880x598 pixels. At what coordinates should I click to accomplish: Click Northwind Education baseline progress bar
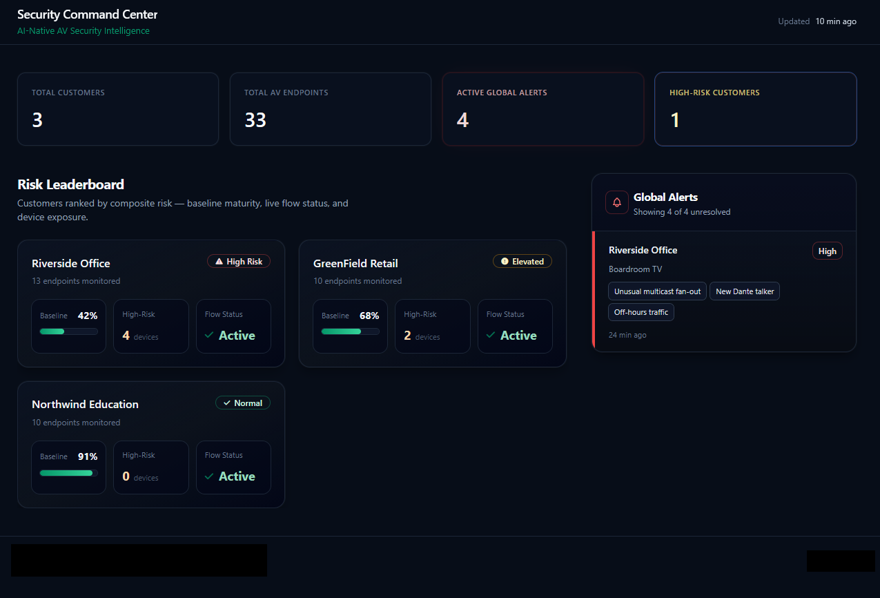tap(69, 473)
